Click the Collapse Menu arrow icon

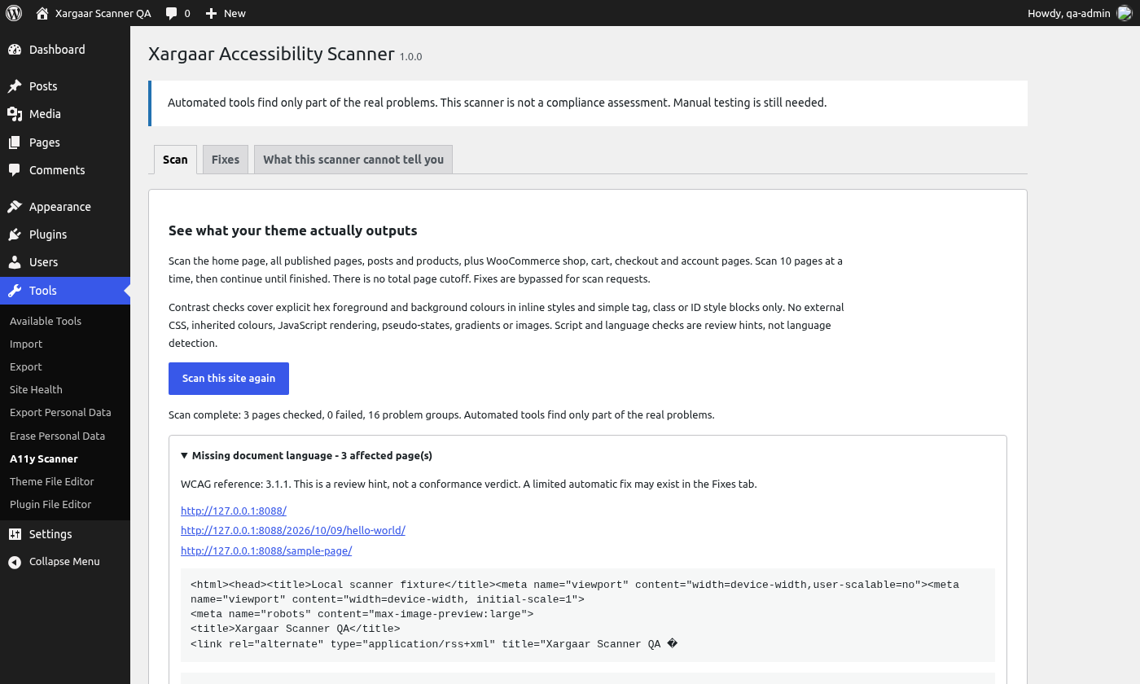click(15, 562)
